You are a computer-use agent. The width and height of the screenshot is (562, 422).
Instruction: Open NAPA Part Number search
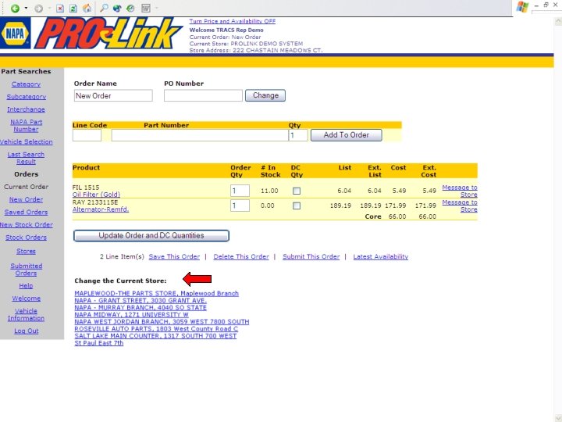[x=26, y=126]
